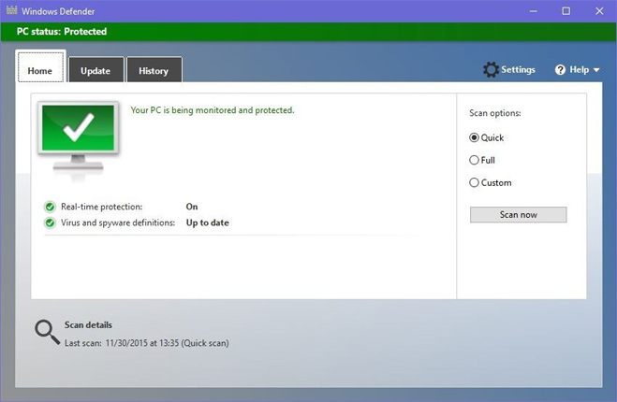
Task: Close the Windows Defender window
Action: tap(599, 11)
